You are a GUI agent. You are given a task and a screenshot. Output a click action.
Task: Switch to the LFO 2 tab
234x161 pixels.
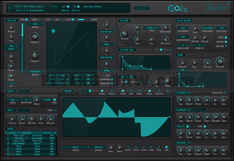pyautogui.click(x=24, y=91)
